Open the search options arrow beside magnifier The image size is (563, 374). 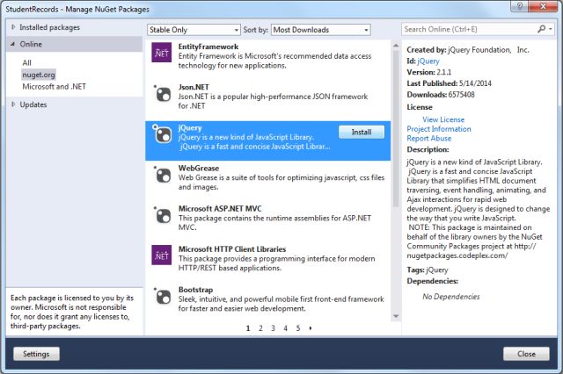551,29
